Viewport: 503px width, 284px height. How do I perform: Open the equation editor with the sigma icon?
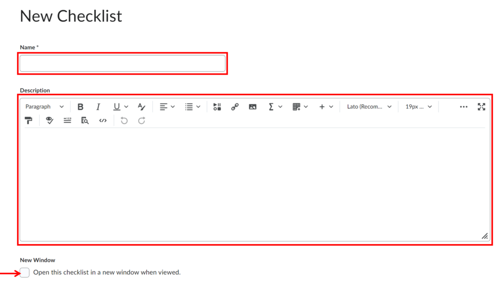271,107
